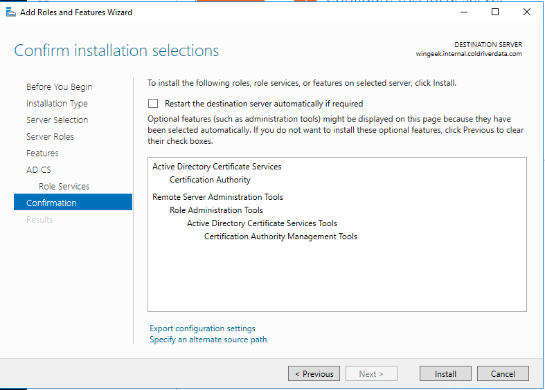Maximize the wizard window
This screenshot has height=390, width=545.
[x=495, y=12]
